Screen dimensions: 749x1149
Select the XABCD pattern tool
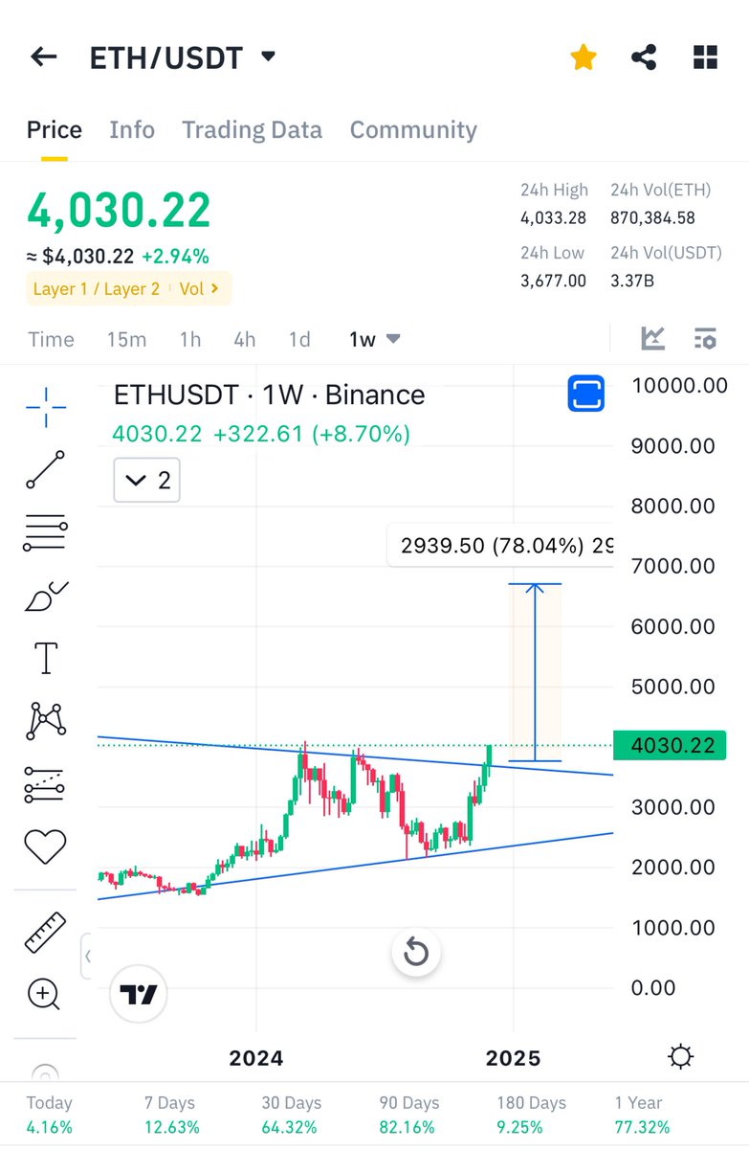tap(46, 720)
